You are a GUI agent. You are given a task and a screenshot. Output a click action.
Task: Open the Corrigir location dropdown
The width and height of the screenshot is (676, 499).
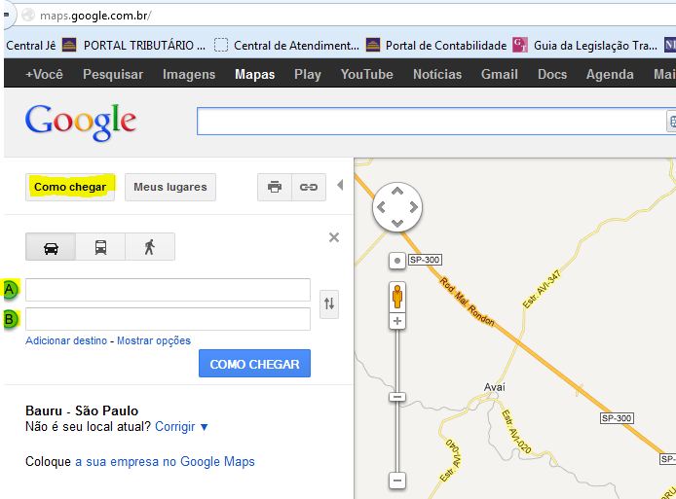coord(181,427)
